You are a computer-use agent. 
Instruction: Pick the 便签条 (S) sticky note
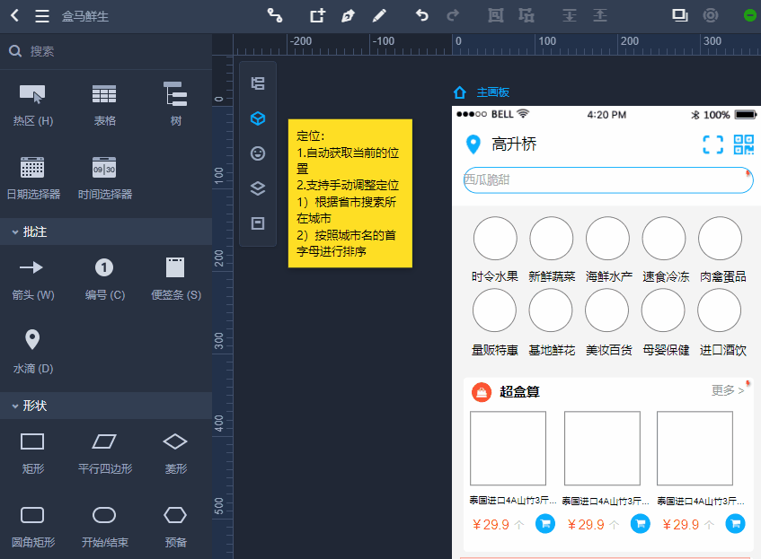pos(176,279)
